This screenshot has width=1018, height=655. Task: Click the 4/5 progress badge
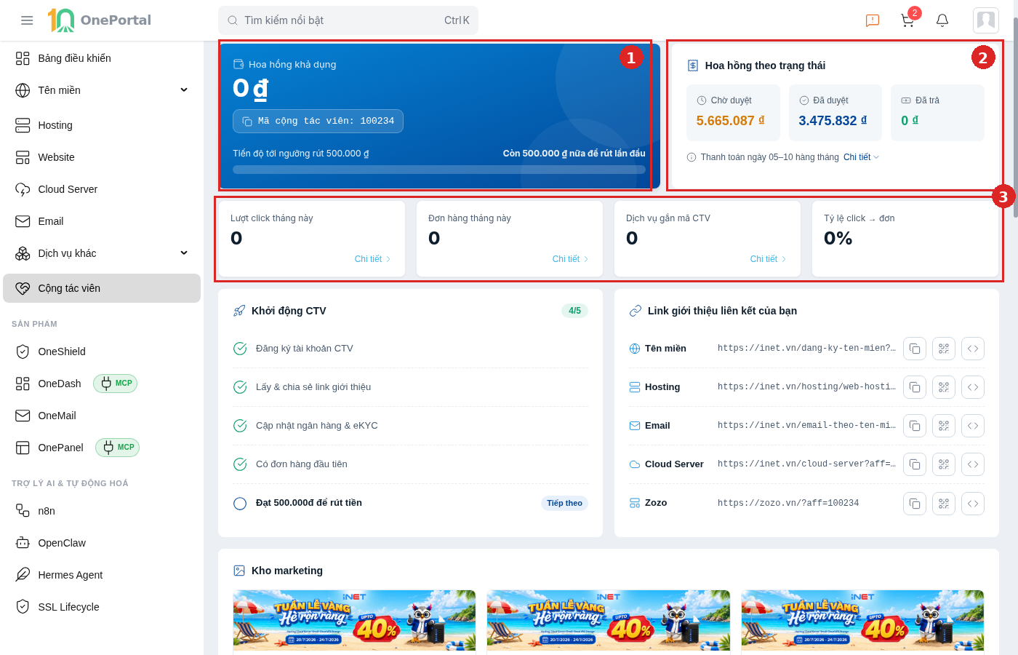pyautogui.click(x=574, y=311)
